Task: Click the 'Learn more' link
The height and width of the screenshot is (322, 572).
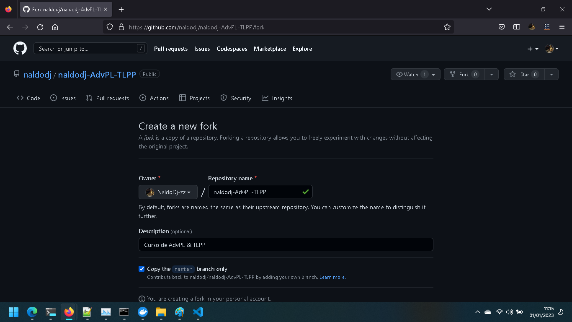Action: coord(332,277)
